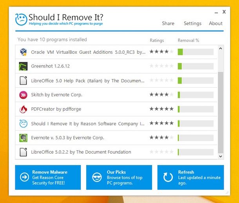Click the five-star rating for Should I Remove It
This screenshot has width=239, height=203.
tap(161, 123)
